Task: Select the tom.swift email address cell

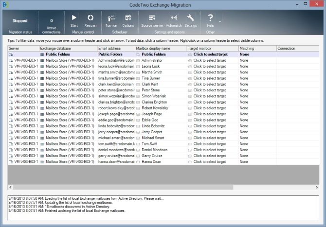Action: tap(116, 144)
